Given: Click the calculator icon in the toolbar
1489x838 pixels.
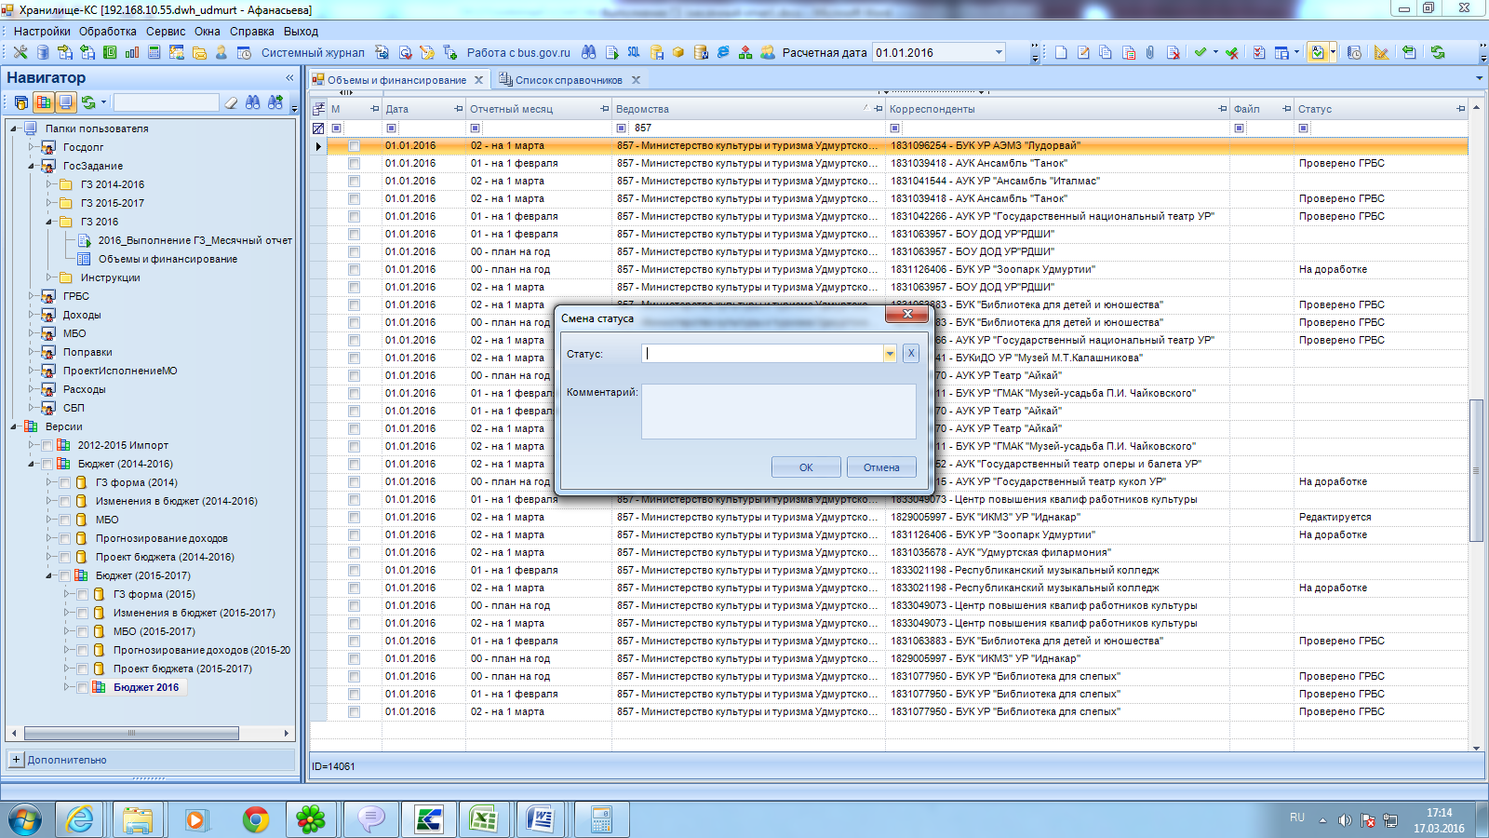Looking at the screenshot, I should (x=155, y=52).
